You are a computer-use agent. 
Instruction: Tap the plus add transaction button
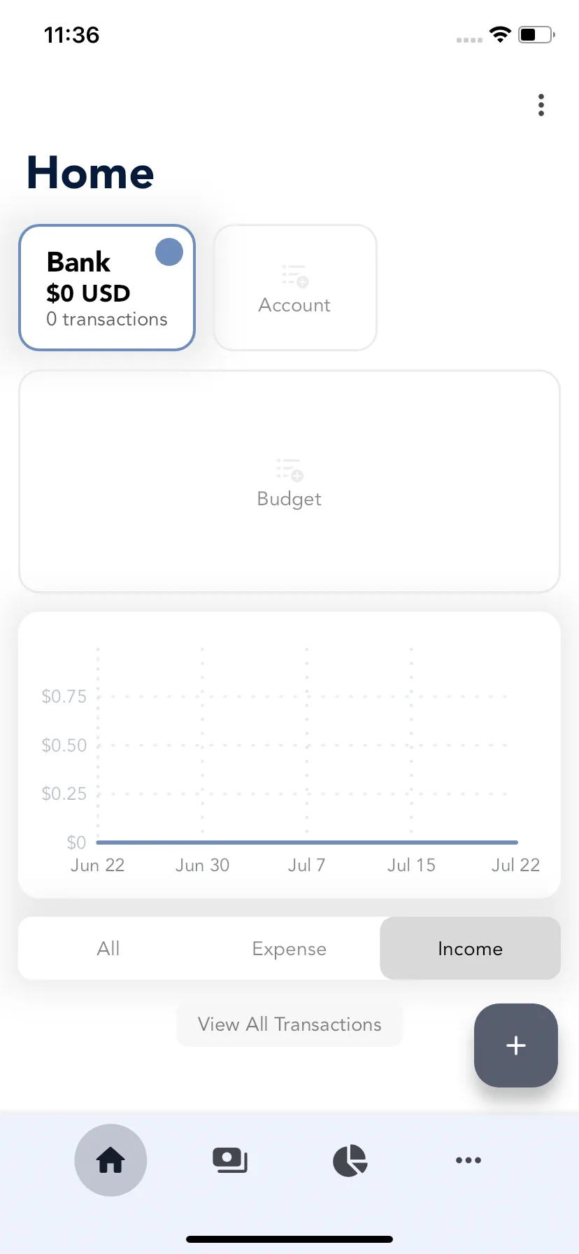tap(516, 1045)
